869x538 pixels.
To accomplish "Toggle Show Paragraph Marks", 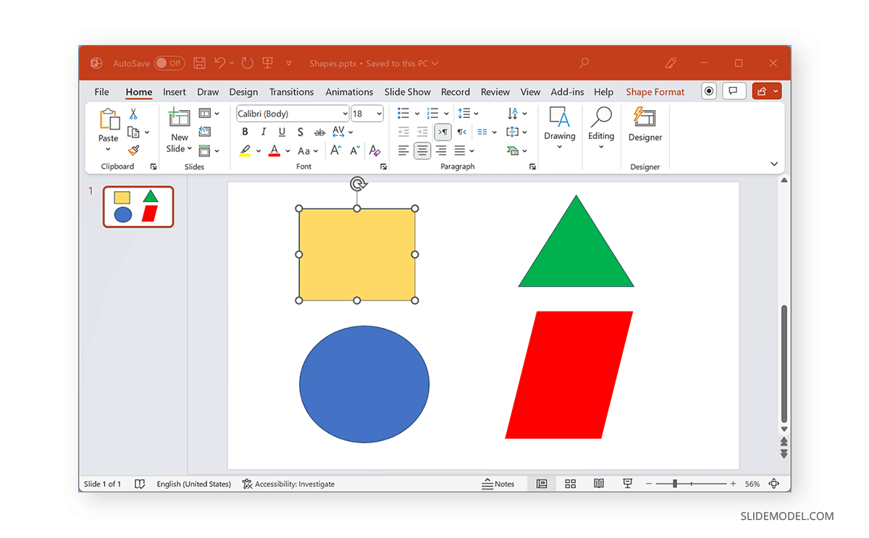I will click(442, 132).
